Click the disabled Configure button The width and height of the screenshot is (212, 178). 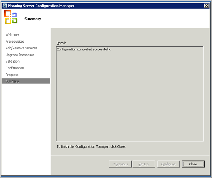pos(169,164)
